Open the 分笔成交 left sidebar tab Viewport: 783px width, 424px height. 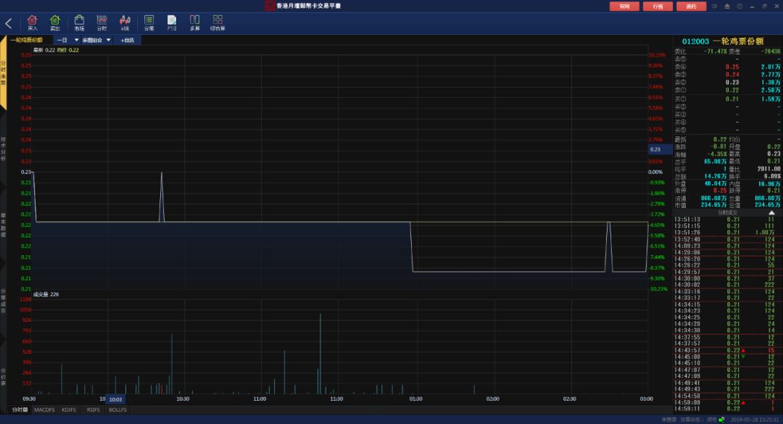(x=3, y=301)
